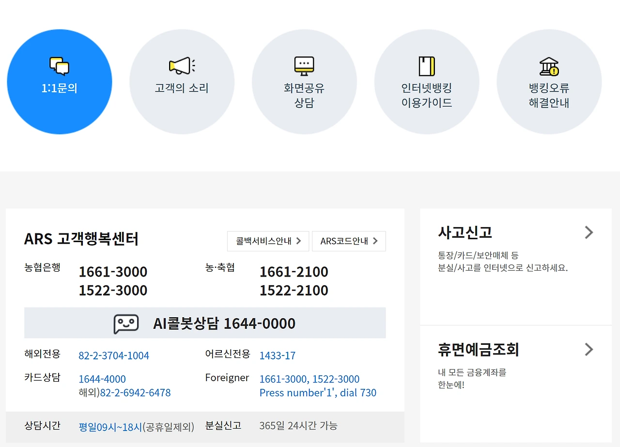Click the arrow next to 사고신고
Image resolution: width=620 pixels, height=447 pixels.
(x=589, y=232)
